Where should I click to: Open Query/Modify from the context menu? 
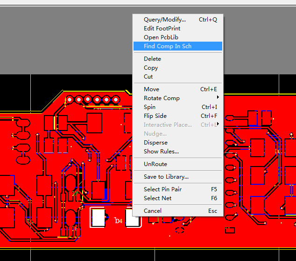[x=164, y=20]
